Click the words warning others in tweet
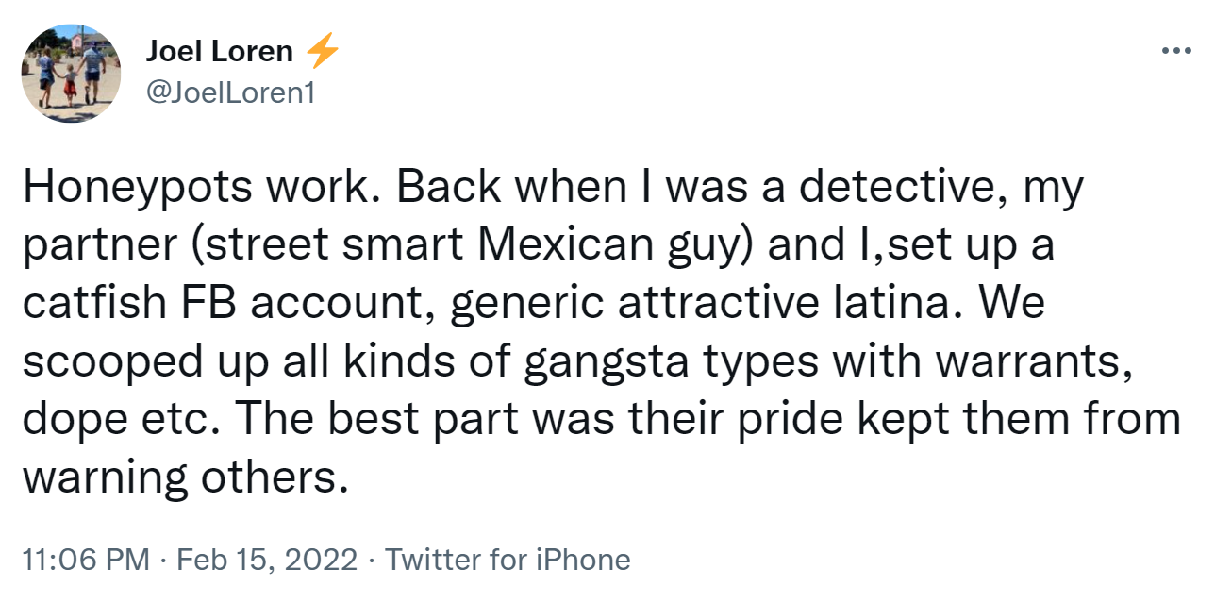This screenshot has width=1215, height=603. pyautogui.click(x=179, y=478)
